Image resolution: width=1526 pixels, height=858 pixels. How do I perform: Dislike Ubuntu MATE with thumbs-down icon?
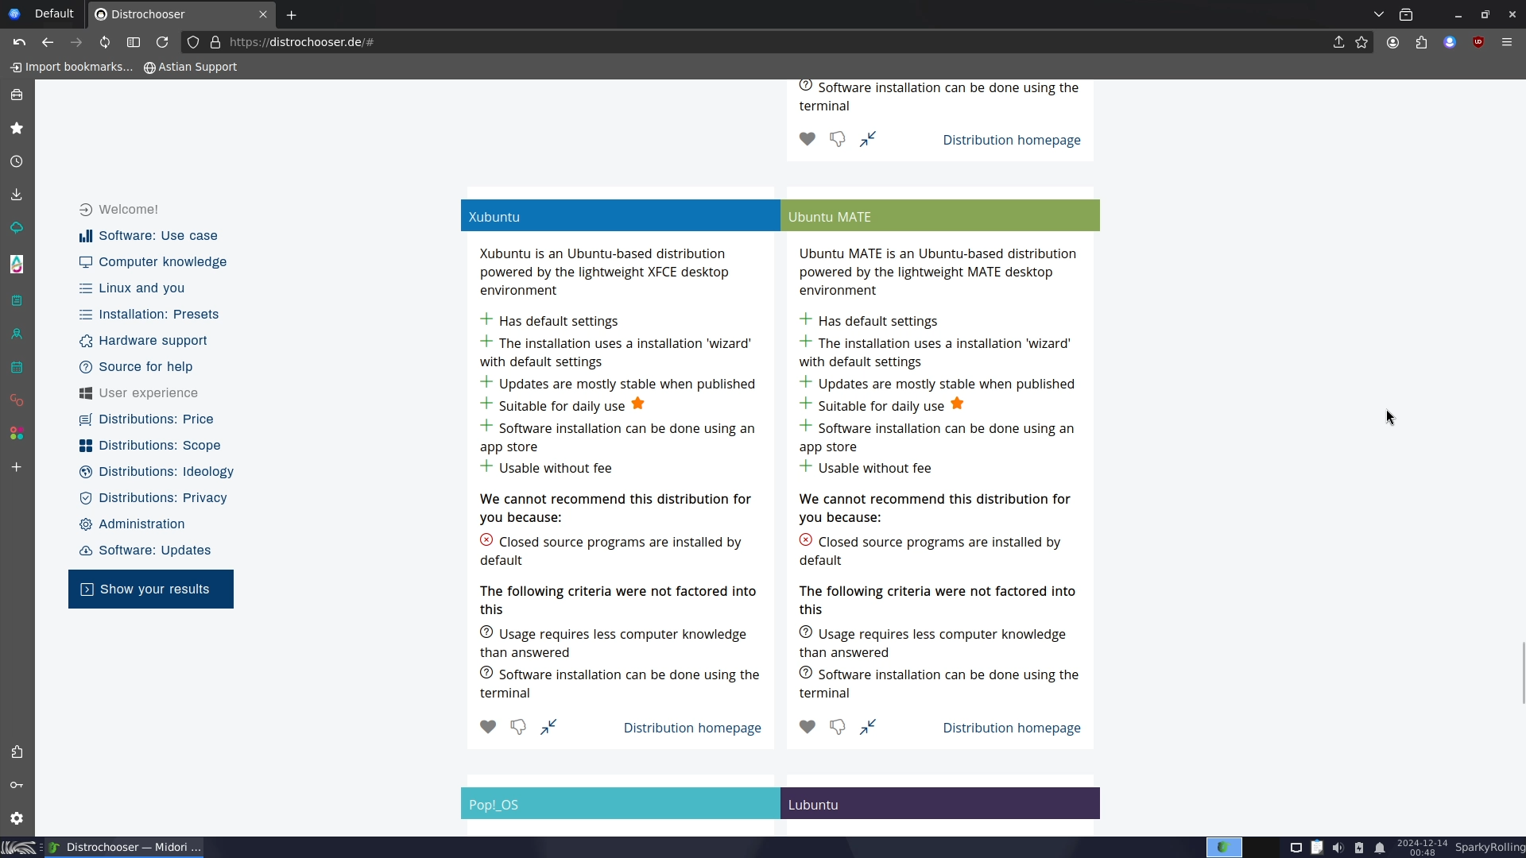[x=837, y=727]
